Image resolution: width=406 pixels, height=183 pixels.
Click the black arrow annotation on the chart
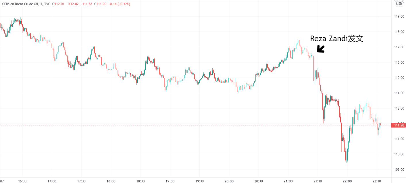321,49
